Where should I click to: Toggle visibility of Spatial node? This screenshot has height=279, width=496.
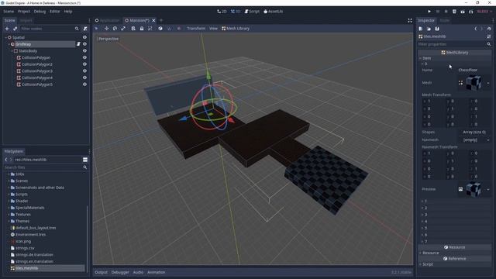point(84,37)
